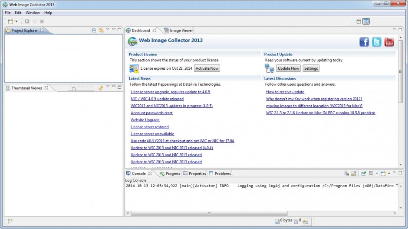The image size is (408, 229).
Task: Open 'License server unavailable' link
Action: coord(152,134)
